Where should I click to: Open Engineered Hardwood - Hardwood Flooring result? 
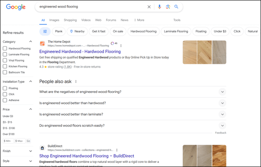pyautogui.click(x=80, y=52)
